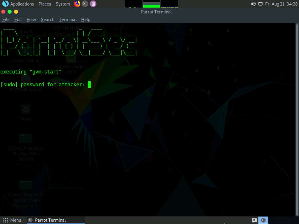Click the Parrot Terminal window title

[157, 12]
